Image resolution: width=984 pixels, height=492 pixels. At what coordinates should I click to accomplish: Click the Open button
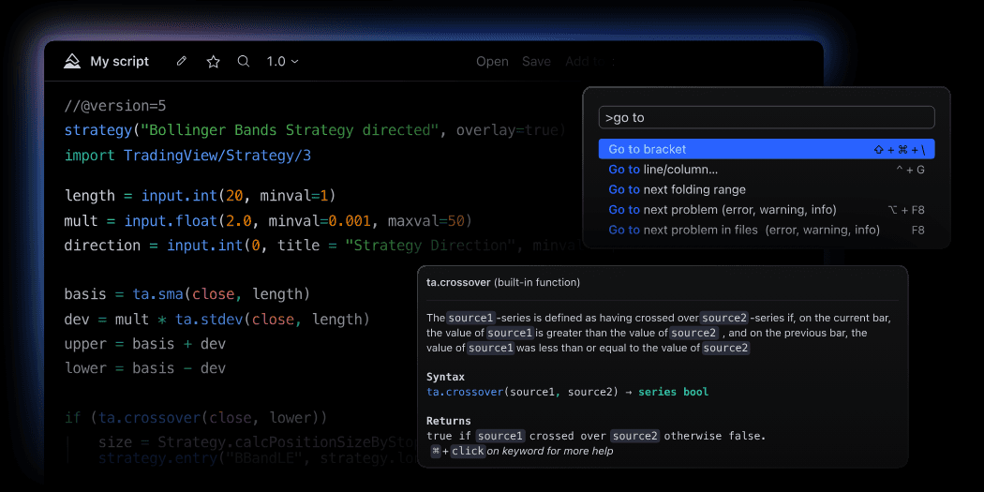click(x=492, y=62)
